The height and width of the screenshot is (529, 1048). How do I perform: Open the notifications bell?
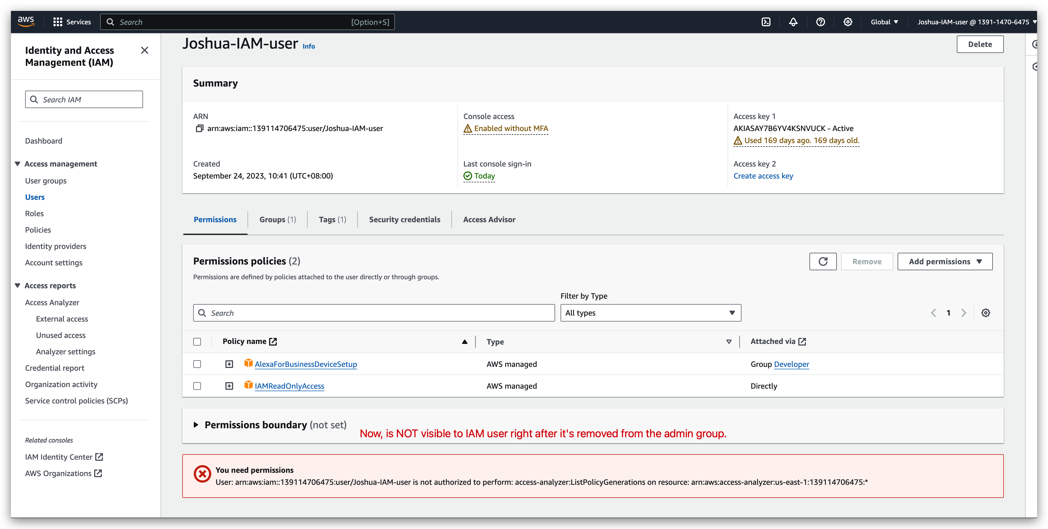coord(793,22)
